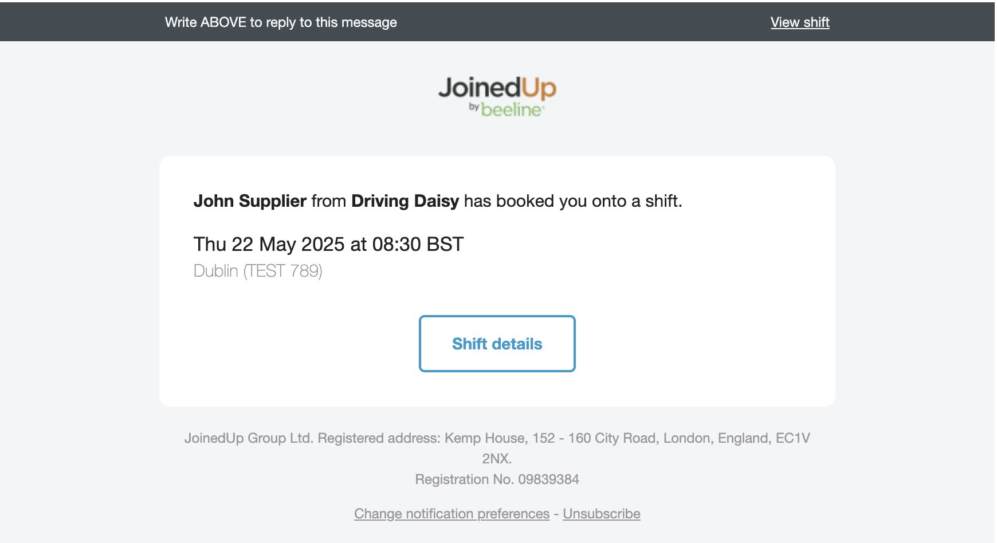Click the JoinedUp logo wordmark
The image size is (997, 543).
click(497, 88)
